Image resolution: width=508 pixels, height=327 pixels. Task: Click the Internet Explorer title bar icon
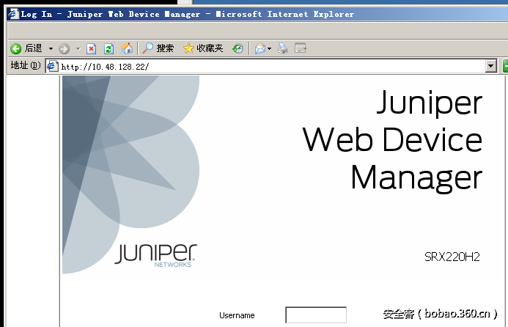click(x=13, y=14)
